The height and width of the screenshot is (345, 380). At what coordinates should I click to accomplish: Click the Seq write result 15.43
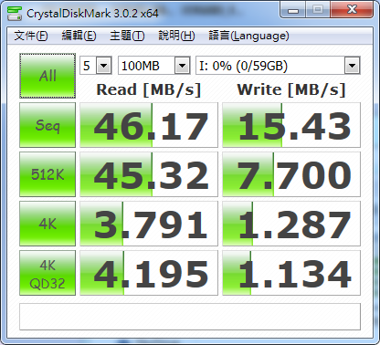(x=291, y=125)
